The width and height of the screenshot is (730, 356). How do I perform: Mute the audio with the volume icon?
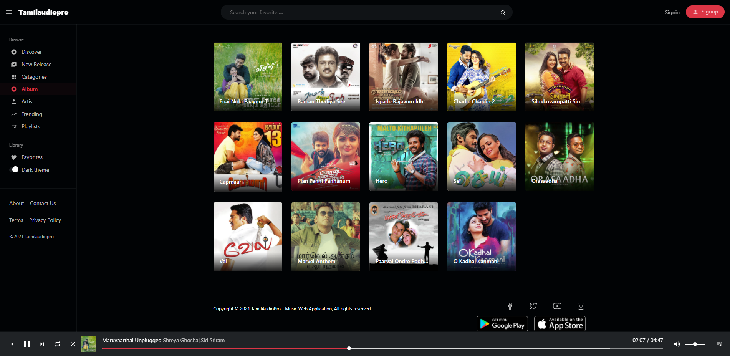pyautogui.click(x=677, y=344)
